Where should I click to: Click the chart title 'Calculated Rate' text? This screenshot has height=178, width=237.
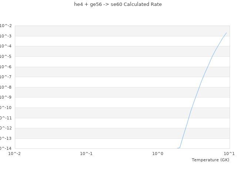[118, 4]
